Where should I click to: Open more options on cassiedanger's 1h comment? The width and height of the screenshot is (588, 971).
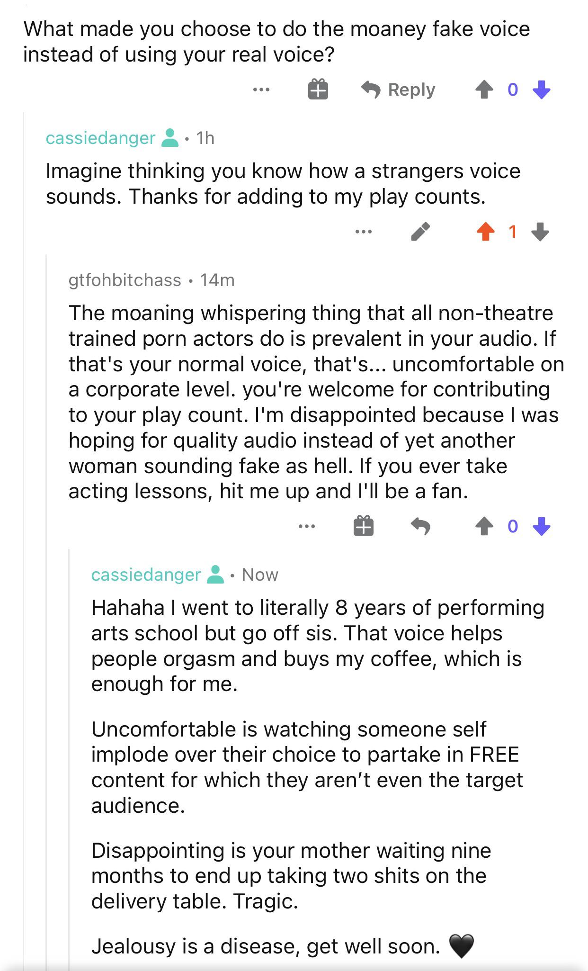363,232
